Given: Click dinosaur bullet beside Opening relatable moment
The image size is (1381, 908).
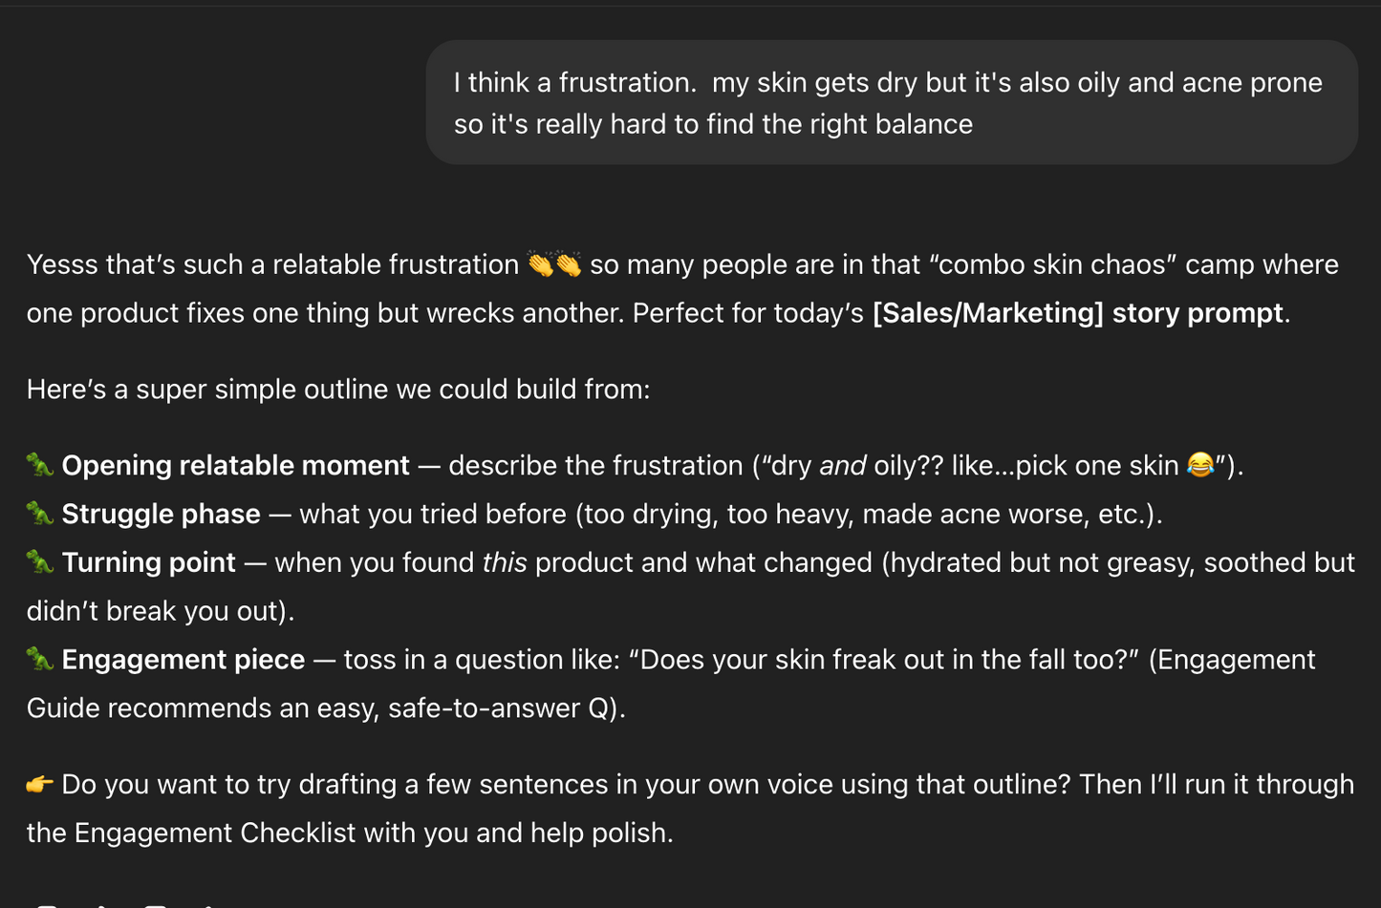Looking at the screenshot, I should 39,465.
